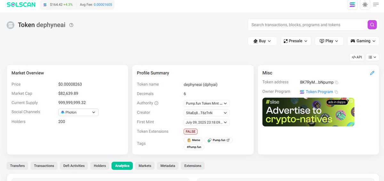Click the help question icon beside dephyneai

(x=71, y=25)
